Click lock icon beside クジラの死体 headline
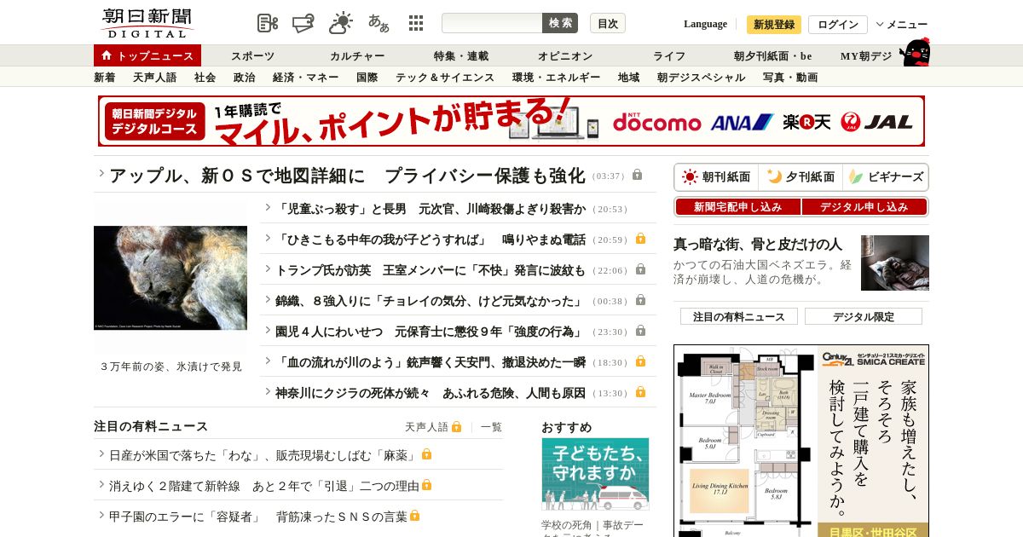The image size is (1023, 537). [x=640, y=392]
